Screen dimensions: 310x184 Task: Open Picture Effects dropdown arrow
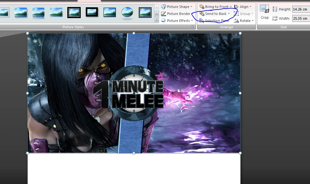192,21
